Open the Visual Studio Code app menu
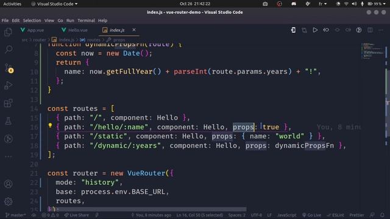Viewport: 390px width, 219px height. [x=54, y=4]
